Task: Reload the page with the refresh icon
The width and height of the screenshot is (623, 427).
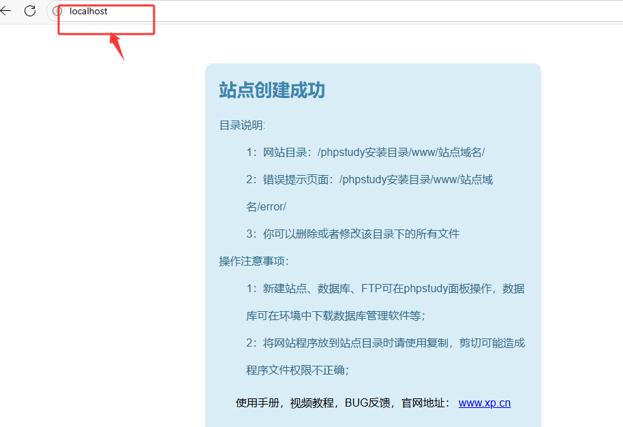Action: (30, 11)
